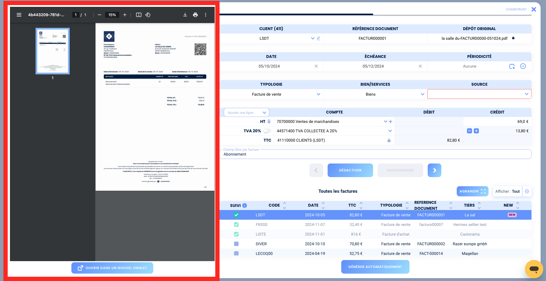
Task: Toggle the PDF sidebar menu icon
Action: [19, 15]
